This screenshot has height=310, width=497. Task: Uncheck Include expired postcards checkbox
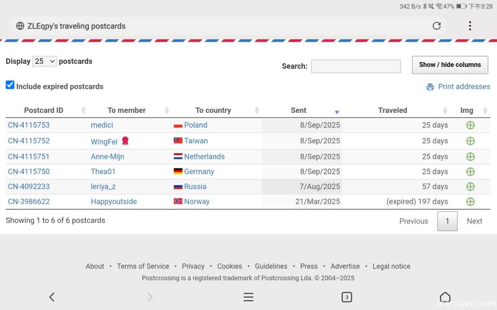click(x=10, y=85)
